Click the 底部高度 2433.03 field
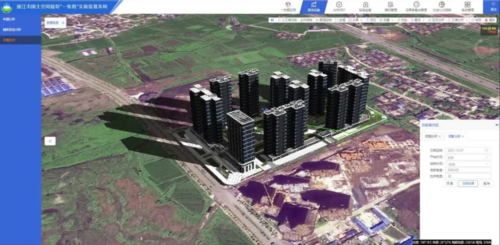The image size is (500, 245). [x=468, y=170]
